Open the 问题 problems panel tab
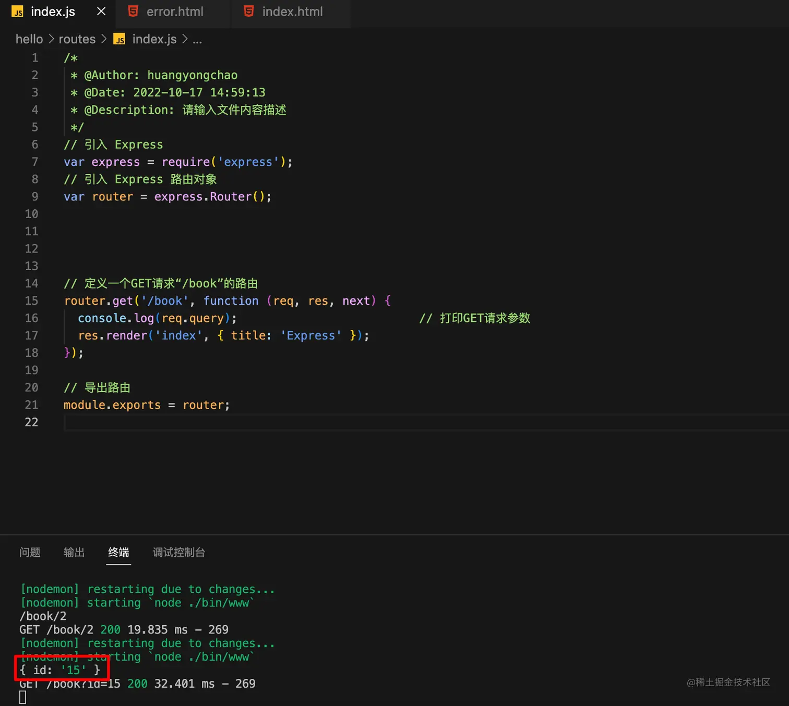 (x=30, y=552)
